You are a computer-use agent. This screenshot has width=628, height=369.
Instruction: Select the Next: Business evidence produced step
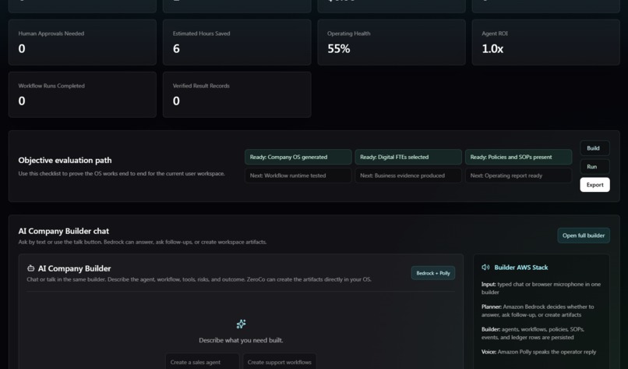(408, 176)
